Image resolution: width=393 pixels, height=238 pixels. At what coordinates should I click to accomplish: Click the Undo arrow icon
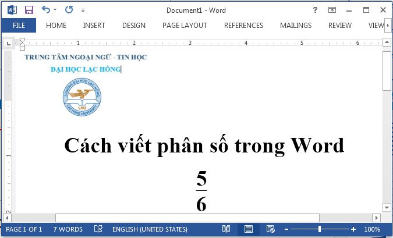coord(45,10)
